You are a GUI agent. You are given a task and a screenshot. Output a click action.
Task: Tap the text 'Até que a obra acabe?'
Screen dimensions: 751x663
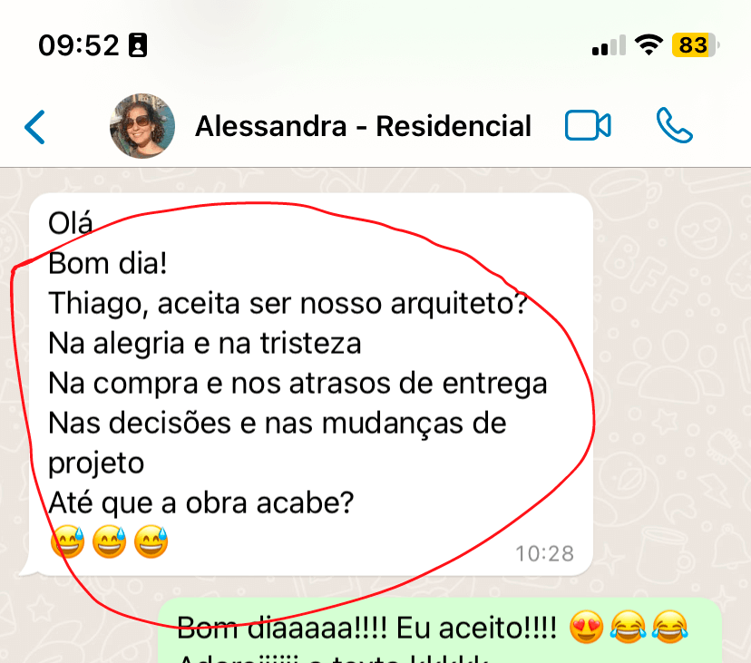point(201,503)
